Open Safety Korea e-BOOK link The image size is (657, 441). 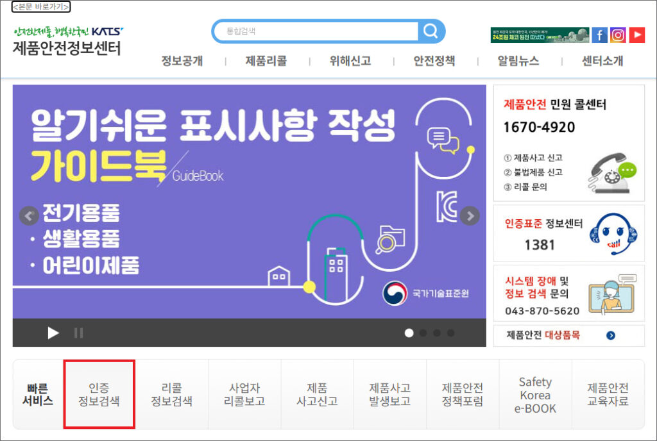(536, 394)
